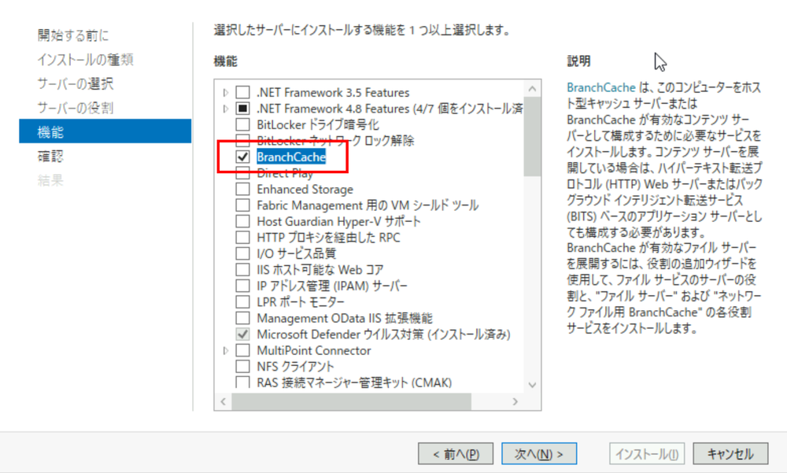Check the Direct Play feature
787x473 pixels.
pos(242,173)
